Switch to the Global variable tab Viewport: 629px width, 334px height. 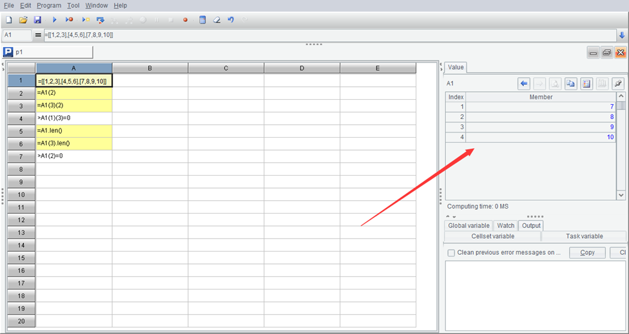click(x=469, y=225)
